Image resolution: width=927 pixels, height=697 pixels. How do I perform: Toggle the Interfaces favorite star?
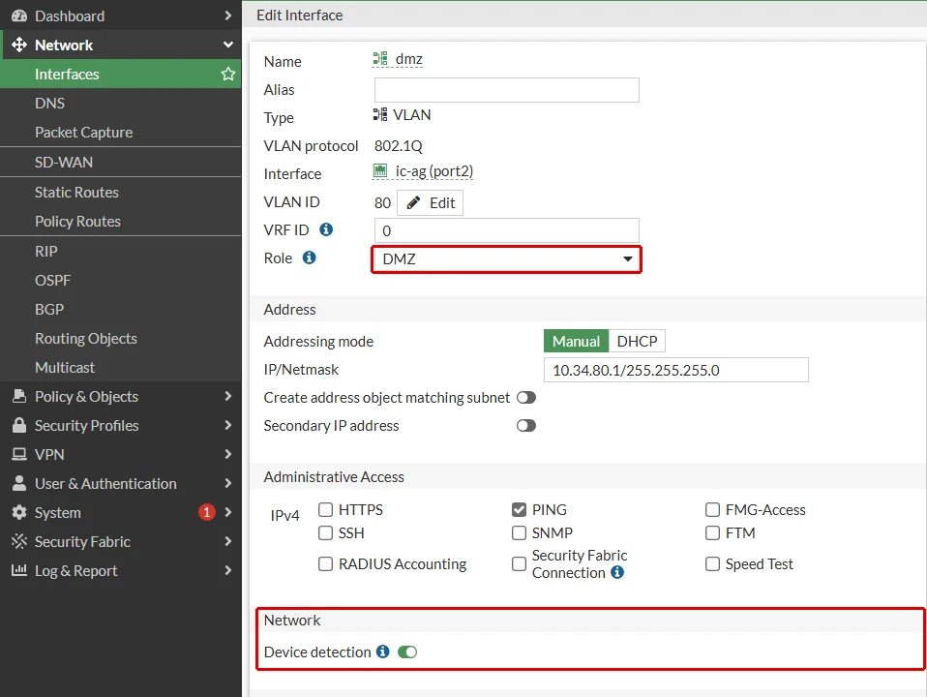pos(228,74)
